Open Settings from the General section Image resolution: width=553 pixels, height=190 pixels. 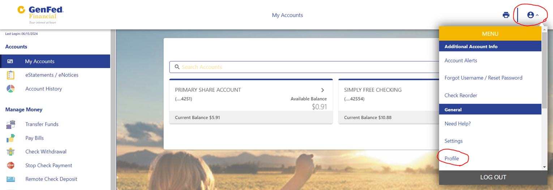pyautogui.click(x=453, y=141)
